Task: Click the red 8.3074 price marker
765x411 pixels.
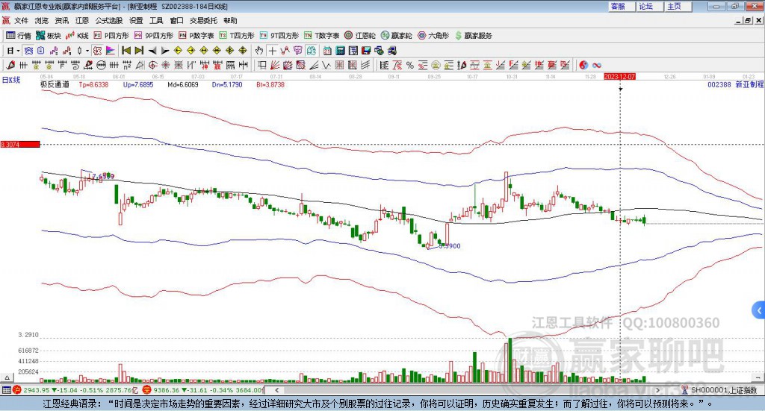Action: pyautogui.click(x=20, y=145)
